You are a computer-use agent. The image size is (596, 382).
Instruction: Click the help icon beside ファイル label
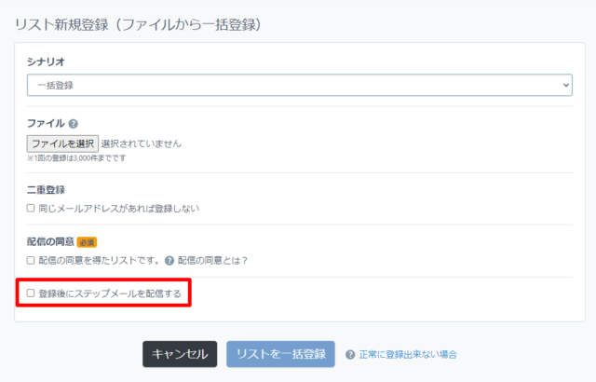click(x=74, y=124)
